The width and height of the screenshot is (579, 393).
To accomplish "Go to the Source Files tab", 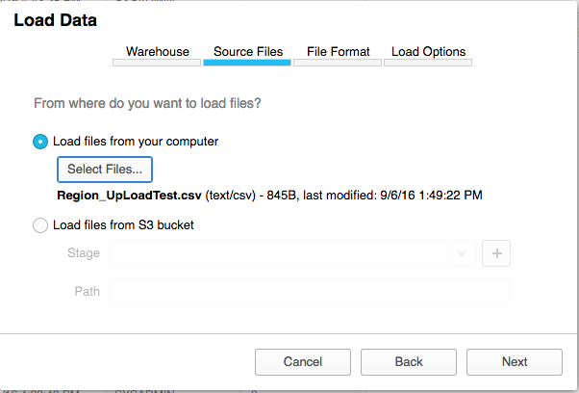I will (247, 52).
